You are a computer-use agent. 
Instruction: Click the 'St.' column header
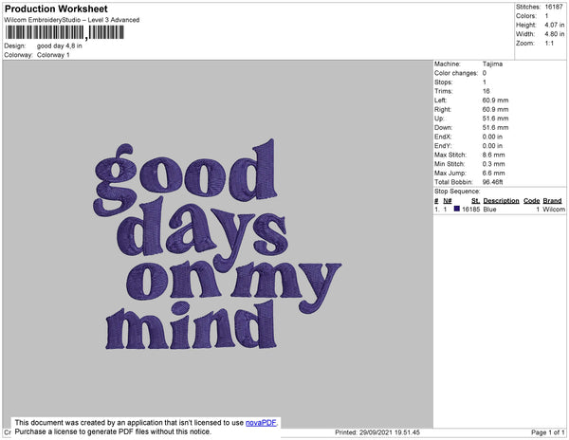[x=475, y=201]
